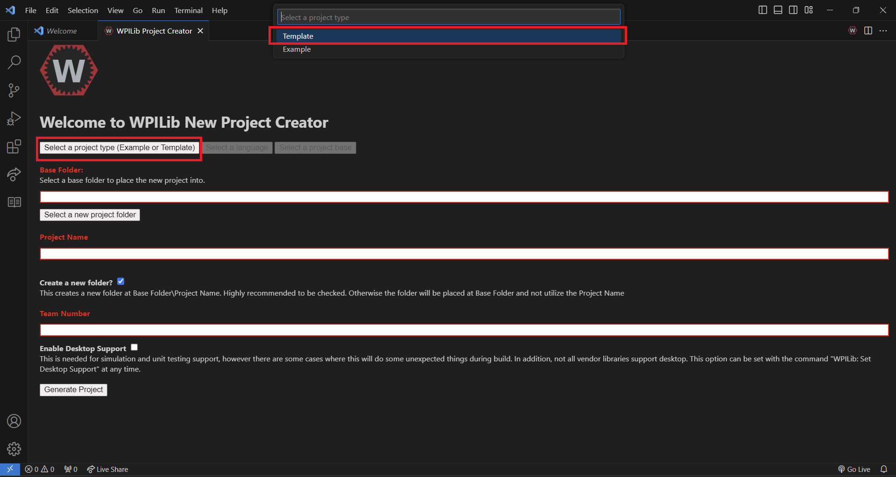Click the Select a project base button
896x477 pixels.
[x=316, y=148]
